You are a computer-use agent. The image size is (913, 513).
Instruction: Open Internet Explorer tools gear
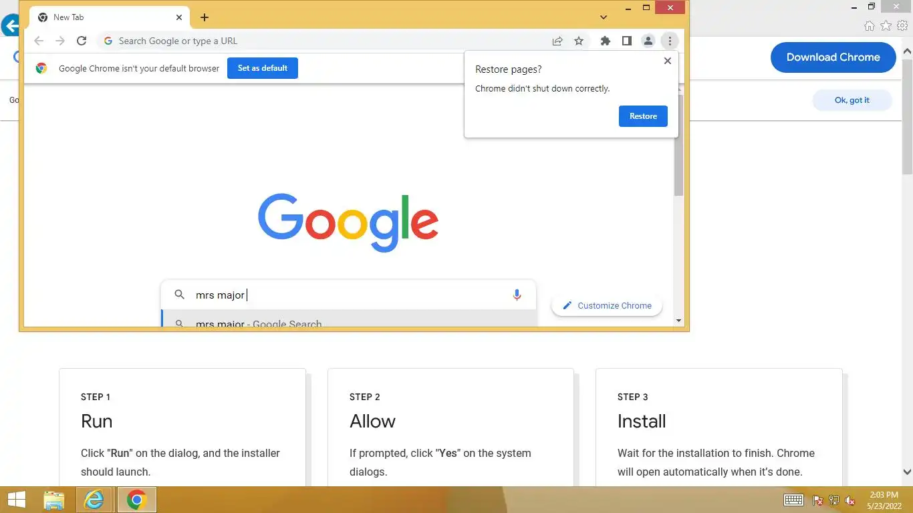[x=902, y=25]
